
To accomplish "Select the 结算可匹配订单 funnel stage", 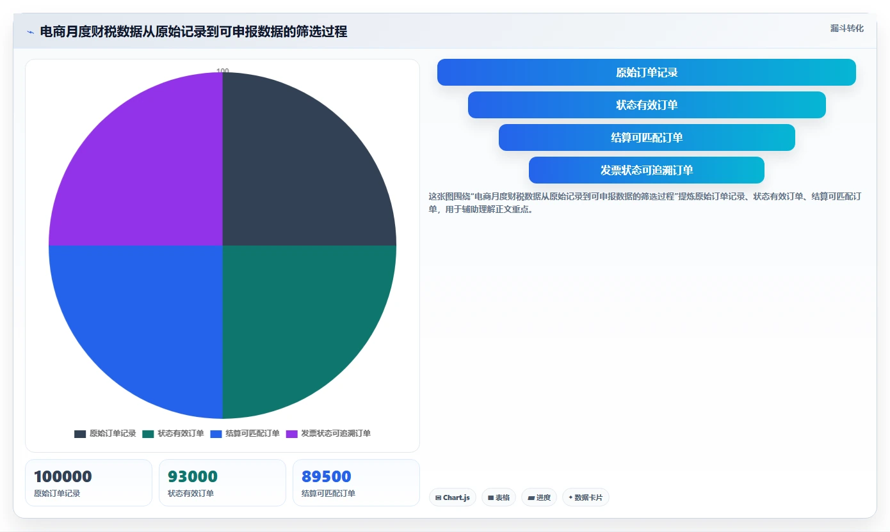I will point(647,137).
